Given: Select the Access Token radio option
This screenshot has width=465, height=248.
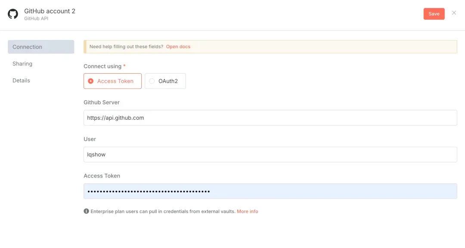Looking at the screenshot, I should (112, 81).
